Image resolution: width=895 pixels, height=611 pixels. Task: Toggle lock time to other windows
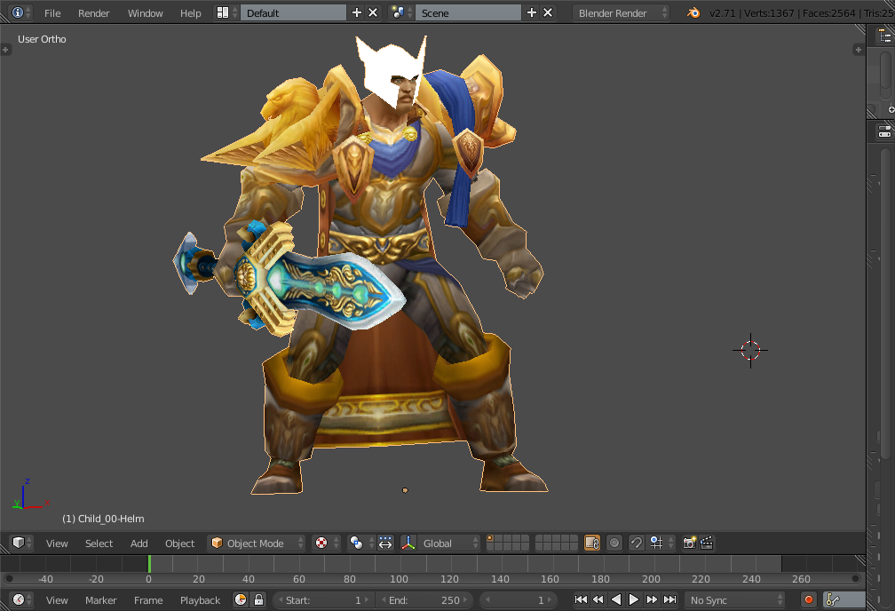coord(258,599)
